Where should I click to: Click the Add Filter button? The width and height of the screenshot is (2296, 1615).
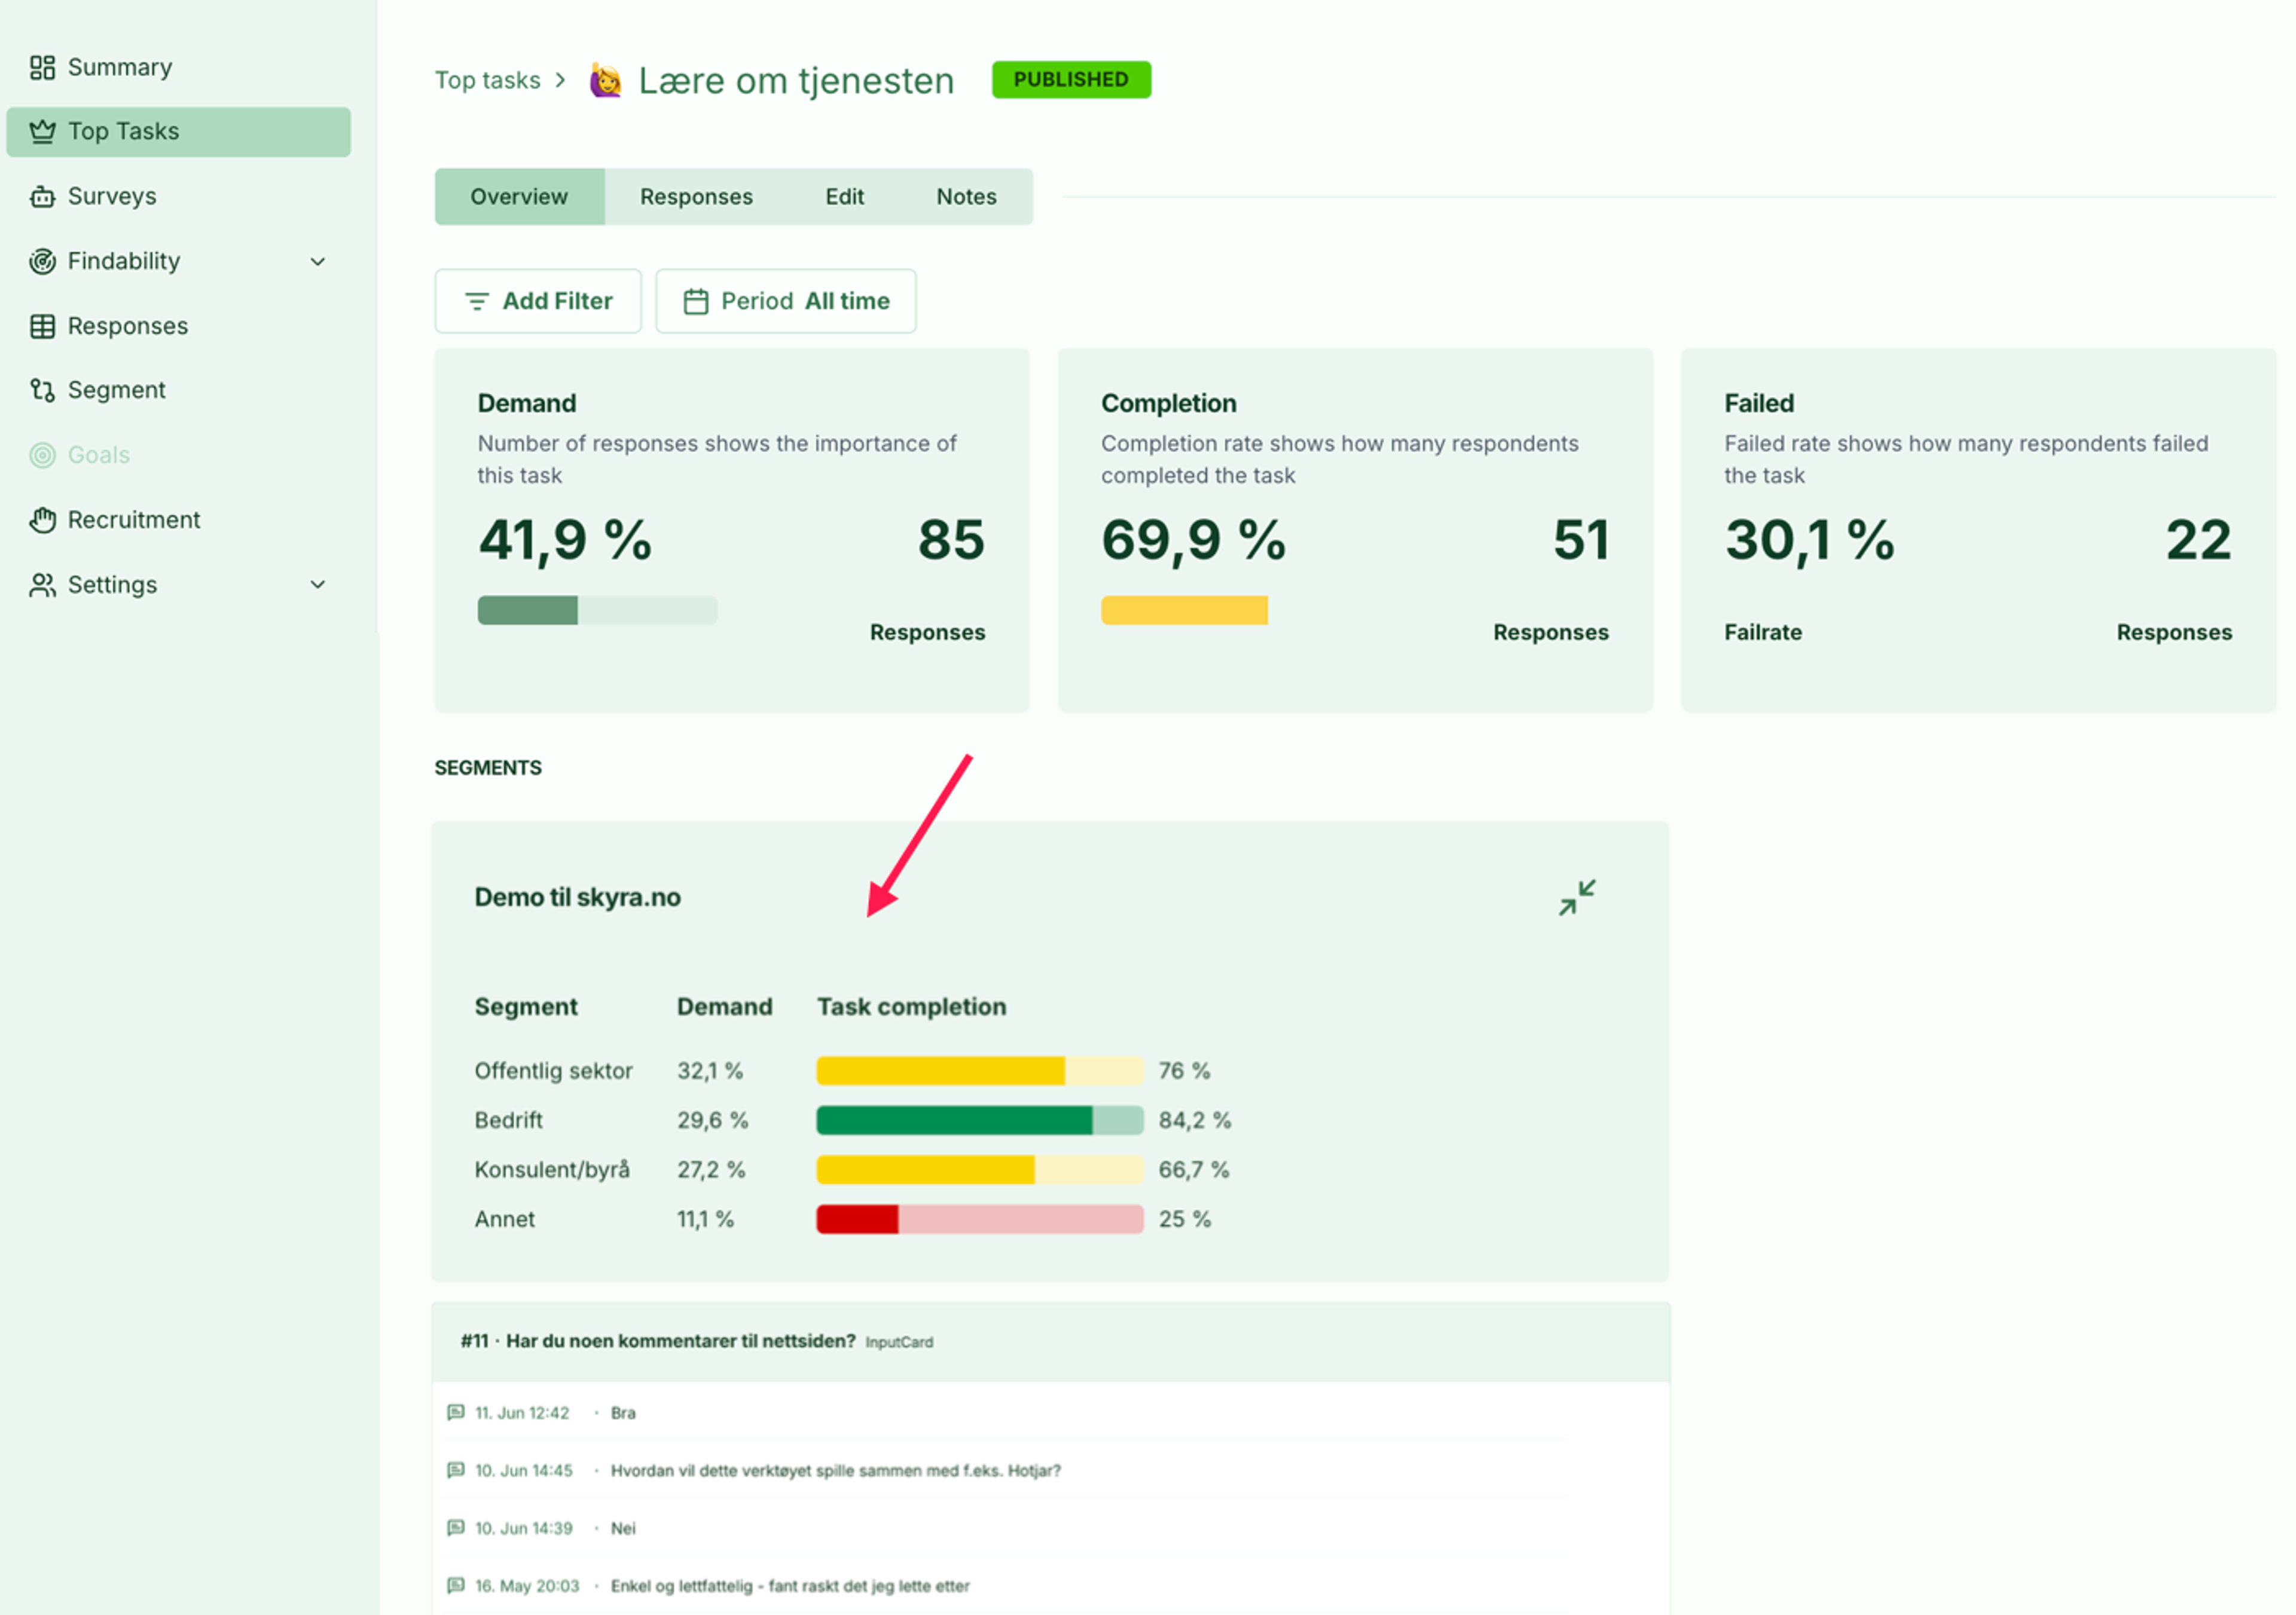tap(538, 301)
